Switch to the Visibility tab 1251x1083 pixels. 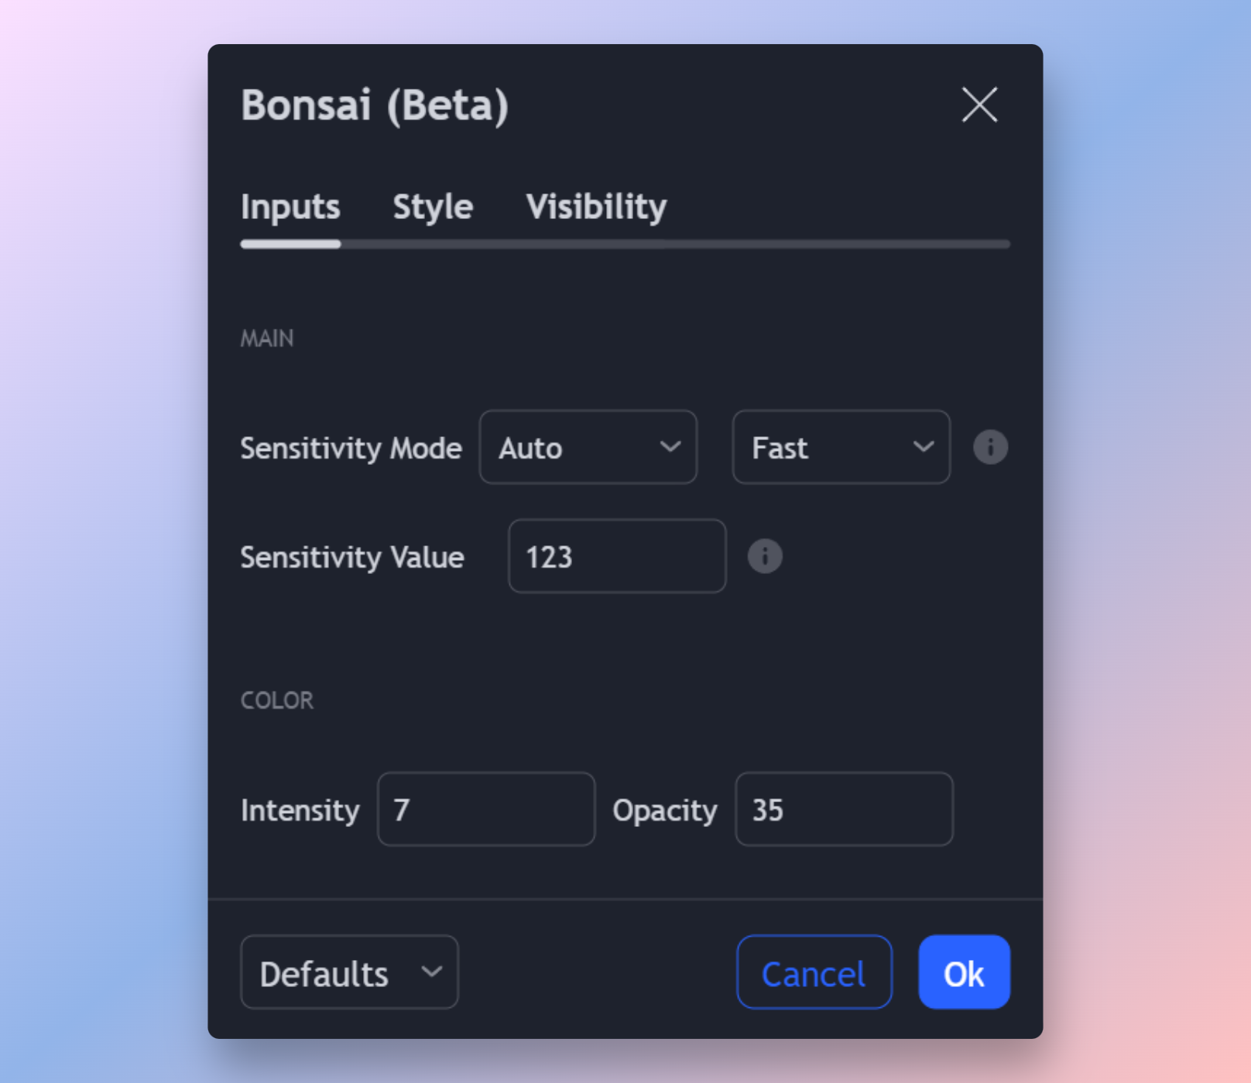596,207
